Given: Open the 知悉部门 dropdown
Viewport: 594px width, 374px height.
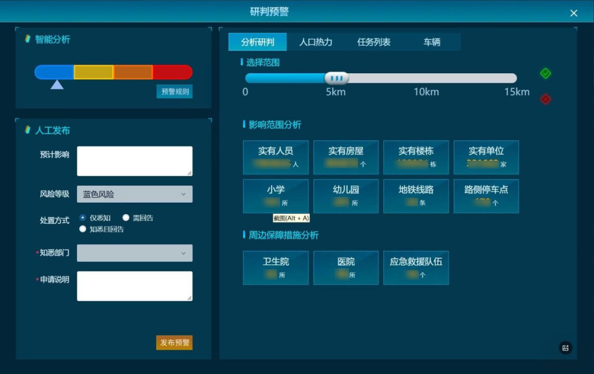Looking at the screenshot, I should (135, 253).
